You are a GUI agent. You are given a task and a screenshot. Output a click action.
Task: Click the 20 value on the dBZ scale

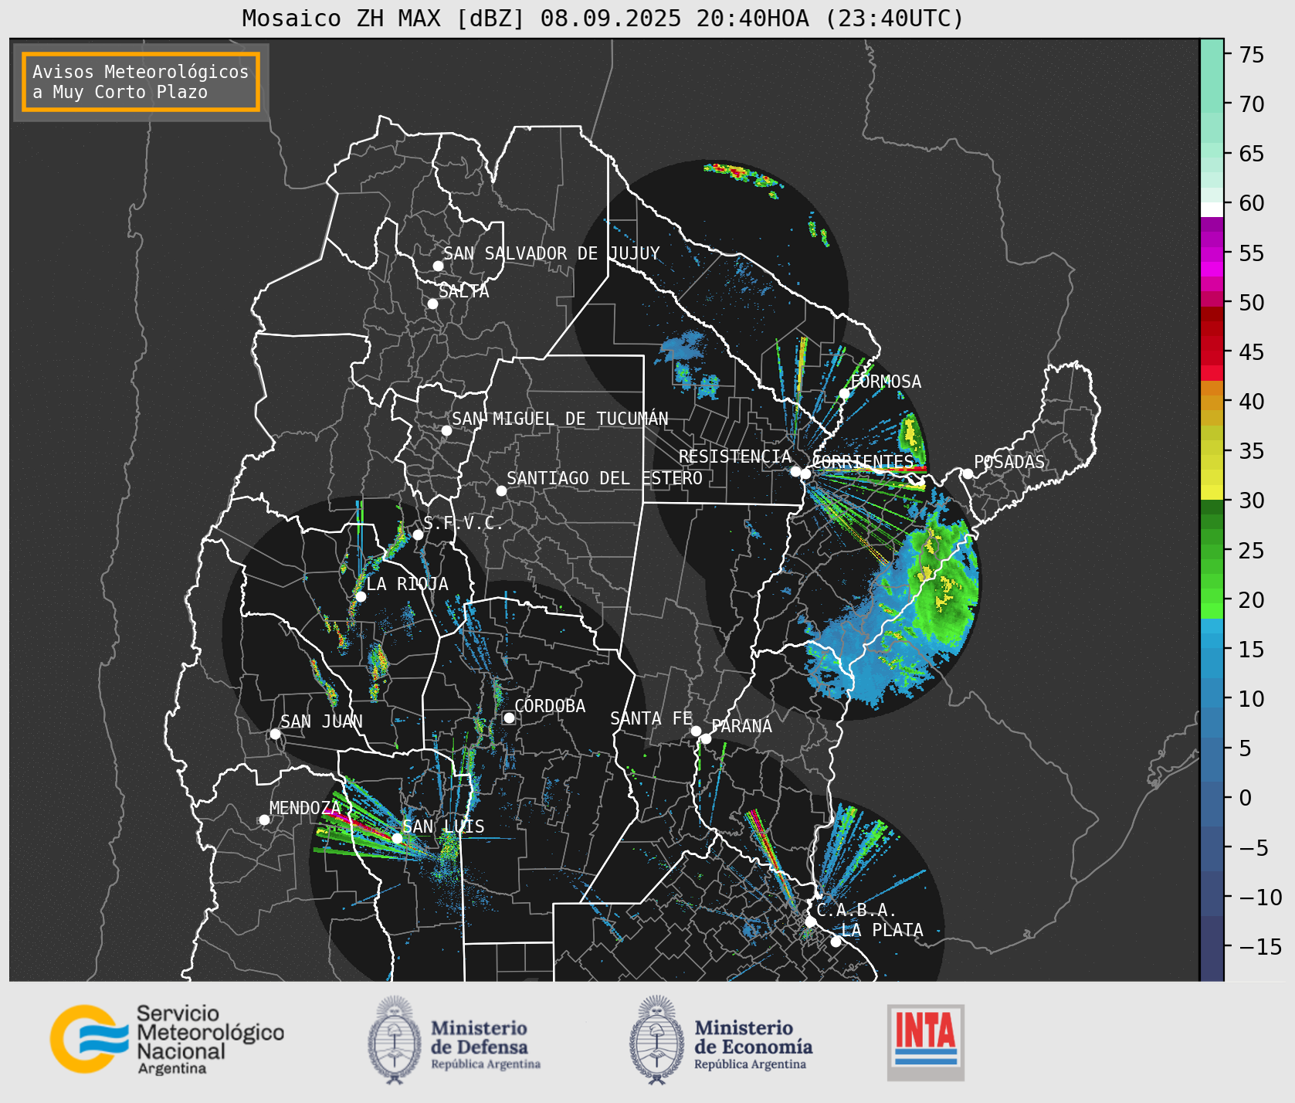(x=1252, y=600)
